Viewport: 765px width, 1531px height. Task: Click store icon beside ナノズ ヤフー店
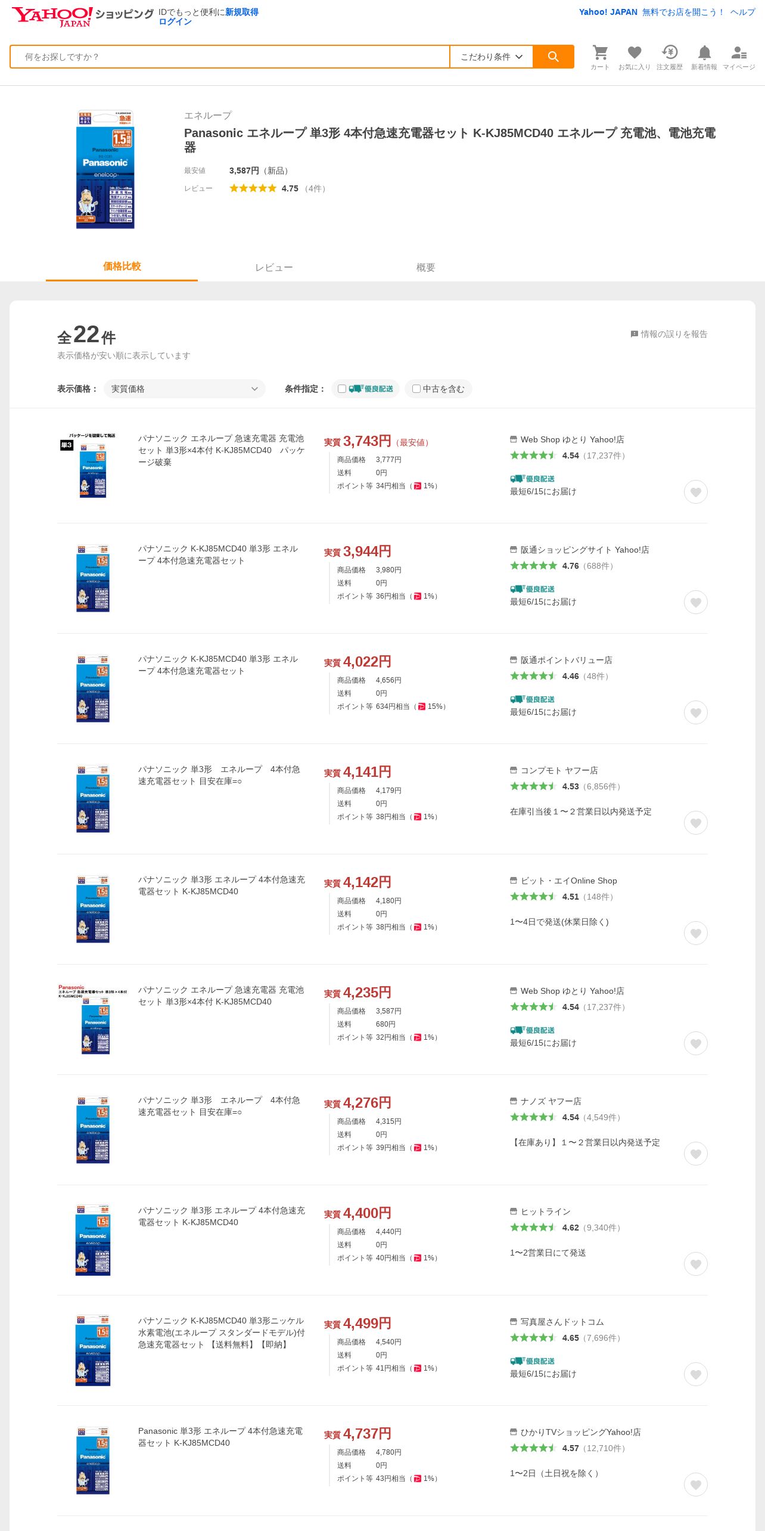(x=514, y=1101)
